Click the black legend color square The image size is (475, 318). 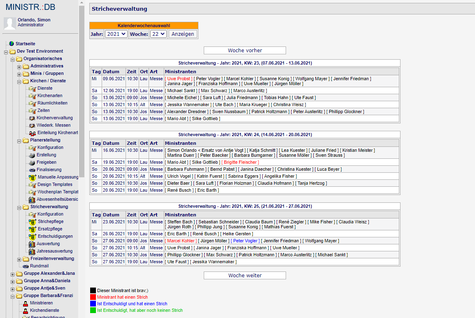coord(93,290)
